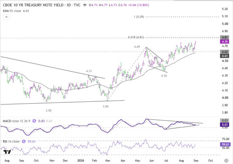Image resolution: width=233 pixels, height=164 pixels.
Task: Select the RSI 14 close legend
Action: tap(11, 142)
